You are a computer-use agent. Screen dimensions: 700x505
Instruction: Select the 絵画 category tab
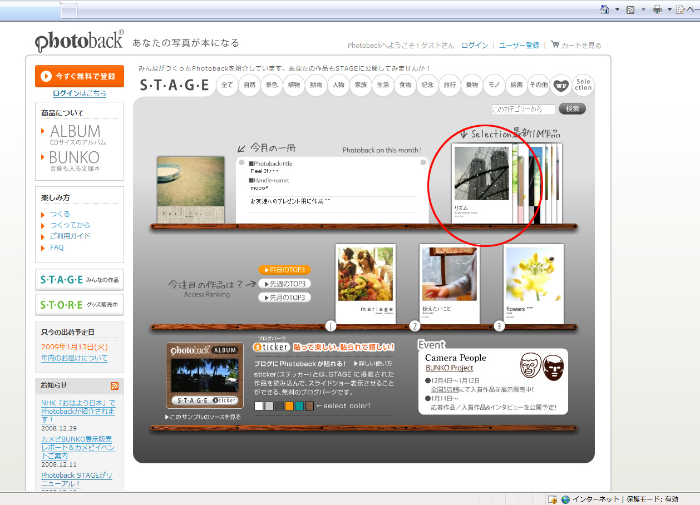[x=516, y=85]
